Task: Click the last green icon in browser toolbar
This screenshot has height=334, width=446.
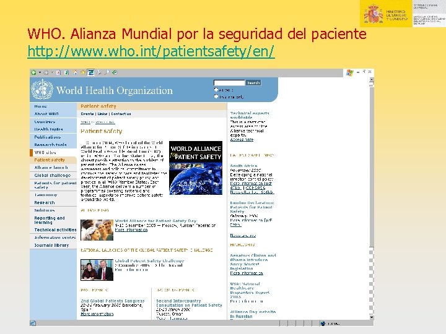Action: [115, 73]
